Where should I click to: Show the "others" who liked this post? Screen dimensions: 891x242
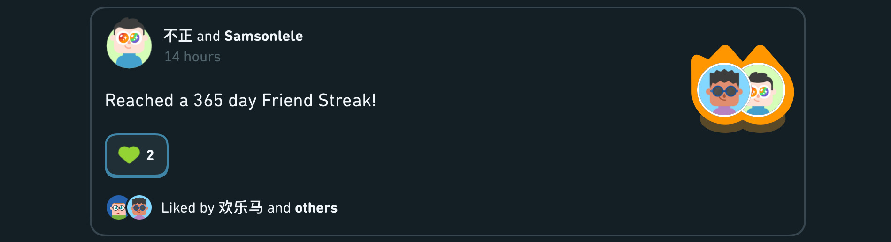pos(316,208)
